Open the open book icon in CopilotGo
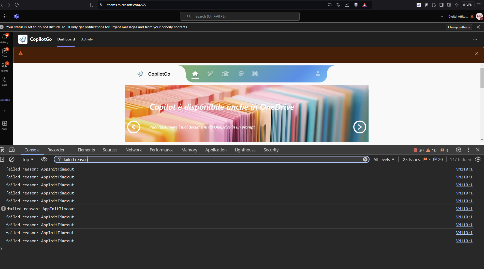Screen dimensions: 484x269 coord(255,74)
